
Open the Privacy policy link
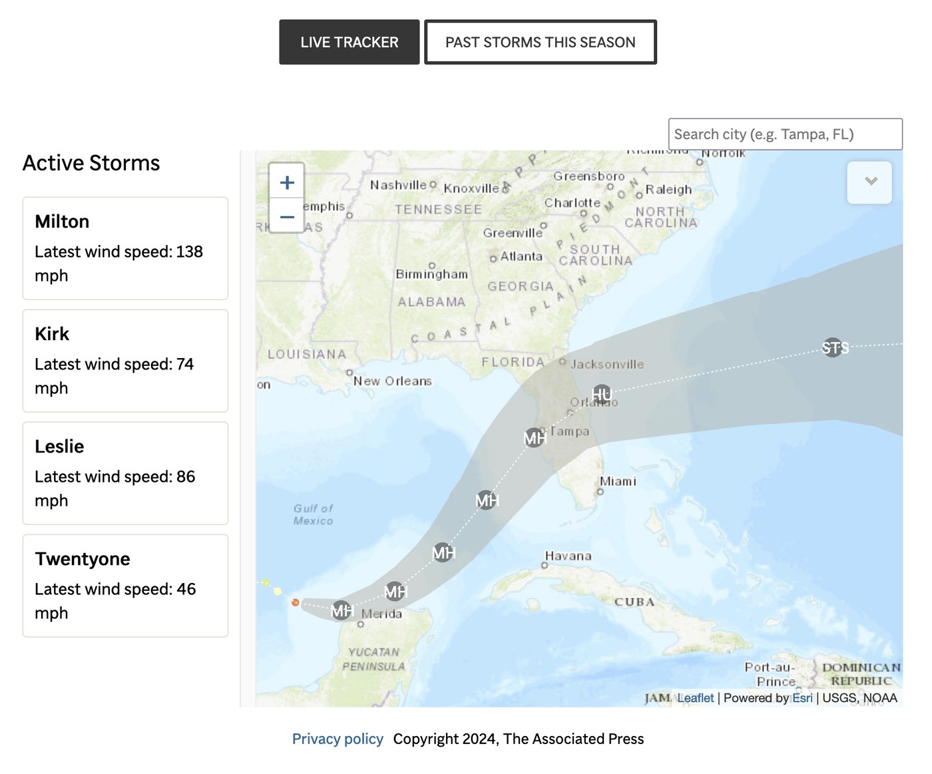point(338,739)
